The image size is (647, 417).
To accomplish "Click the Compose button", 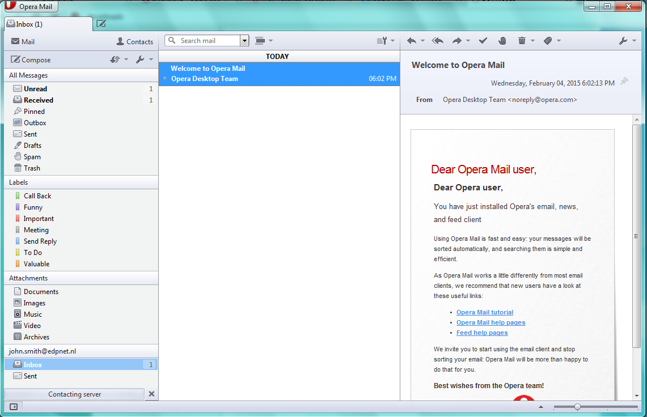I will tap(31, 60).
